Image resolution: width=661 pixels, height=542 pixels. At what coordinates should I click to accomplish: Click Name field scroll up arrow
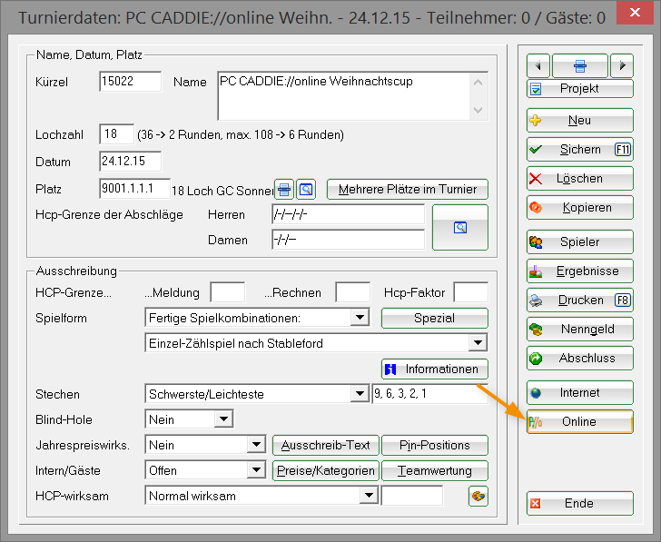(478, 83)
